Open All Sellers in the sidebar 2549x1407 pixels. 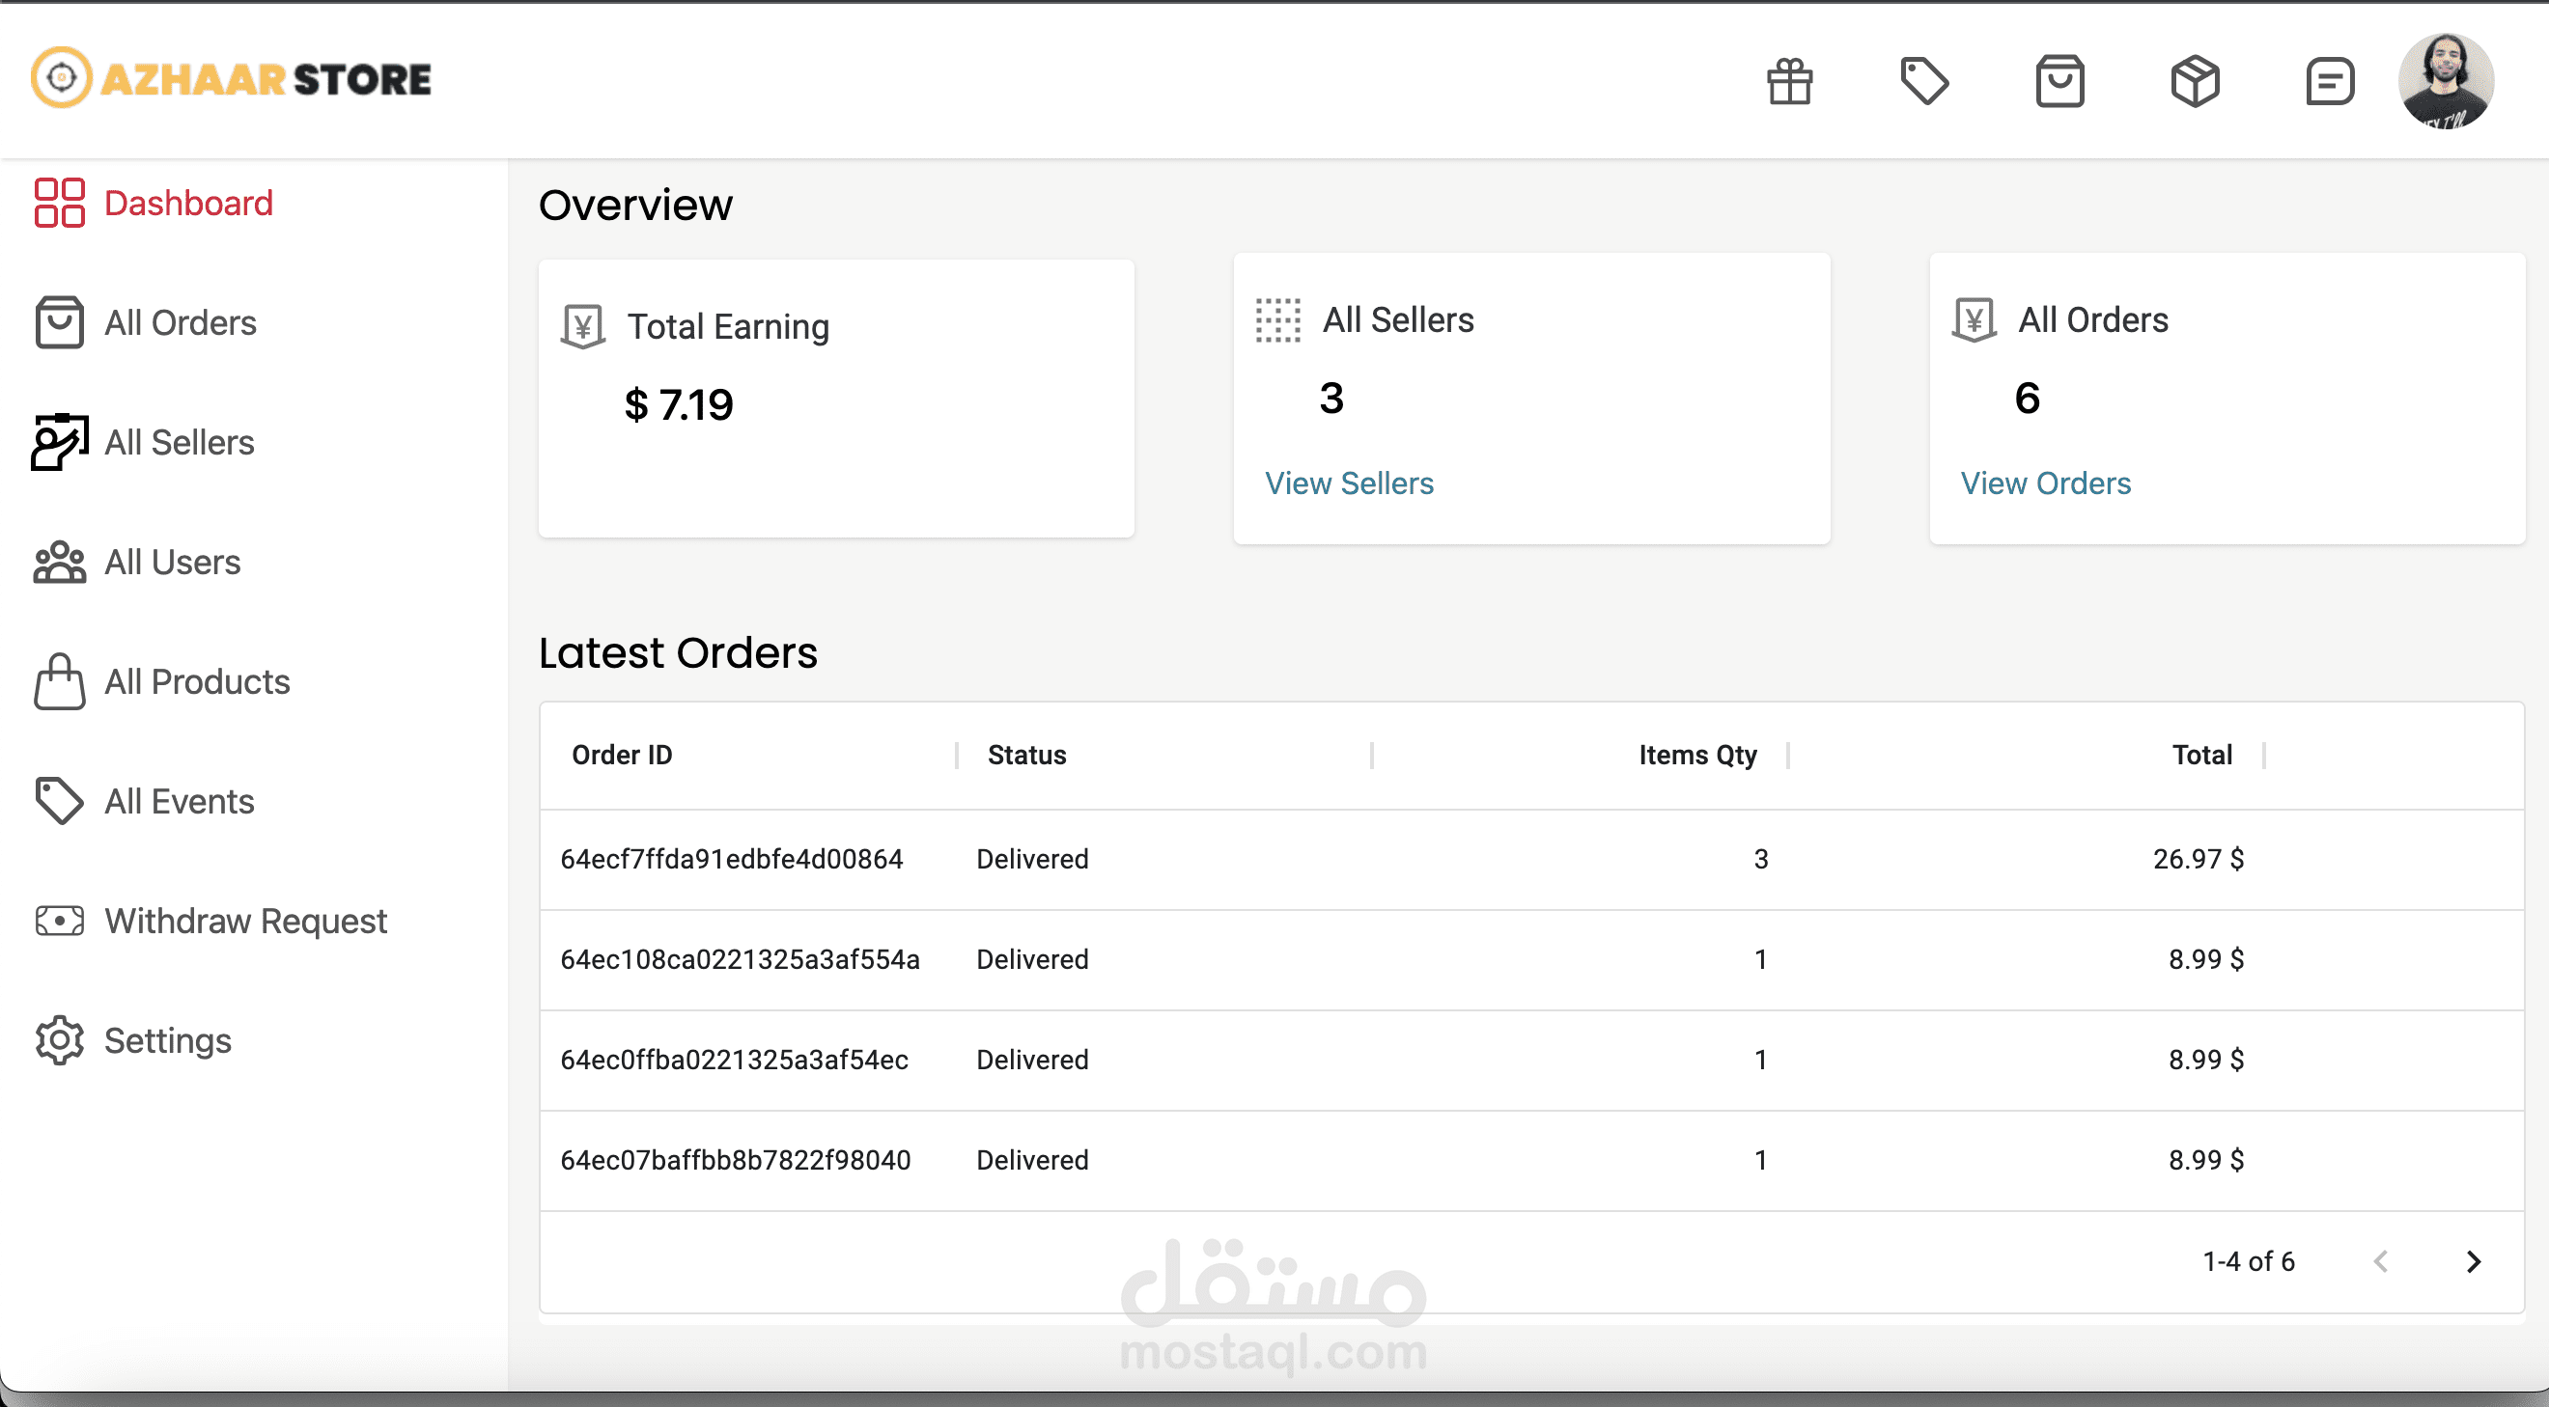coord(179,442)
